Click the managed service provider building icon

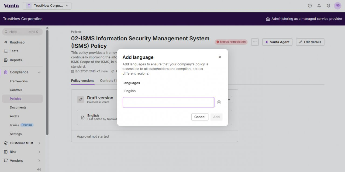tap(268, 19)
